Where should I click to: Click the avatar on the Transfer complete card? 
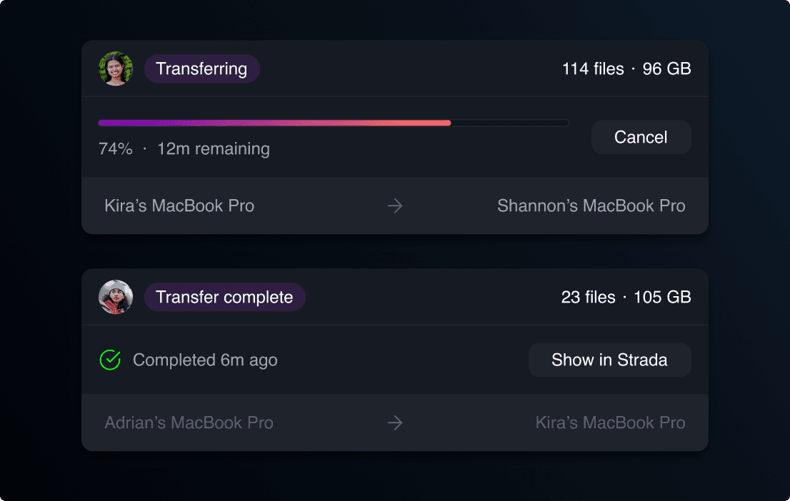(116, 297)
